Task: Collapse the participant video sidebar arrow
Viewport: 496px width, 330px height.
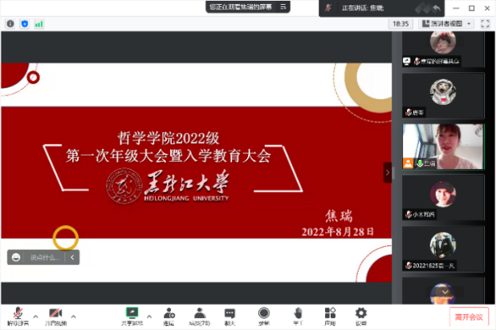Action: pos(388,171)
